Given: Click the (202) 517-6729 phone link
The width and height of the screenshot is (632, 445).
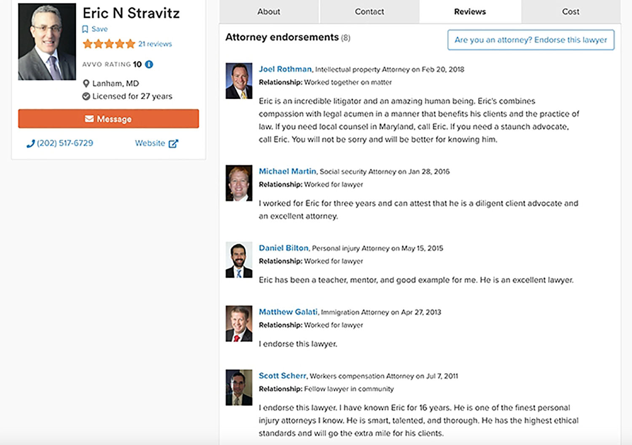Looking at the screenshot, I should tap(64, 143).
